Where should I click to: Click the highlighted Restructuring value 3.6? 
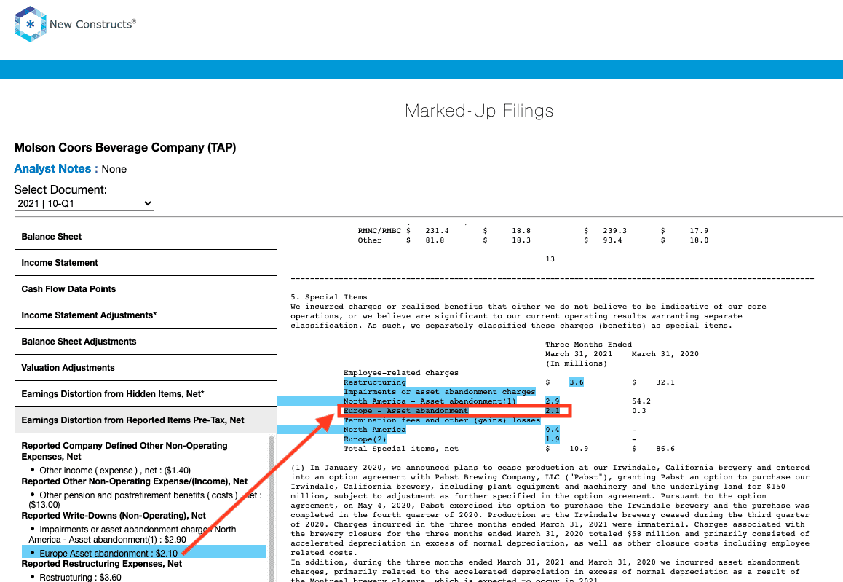pyautogui.click(x=577, y=382)
